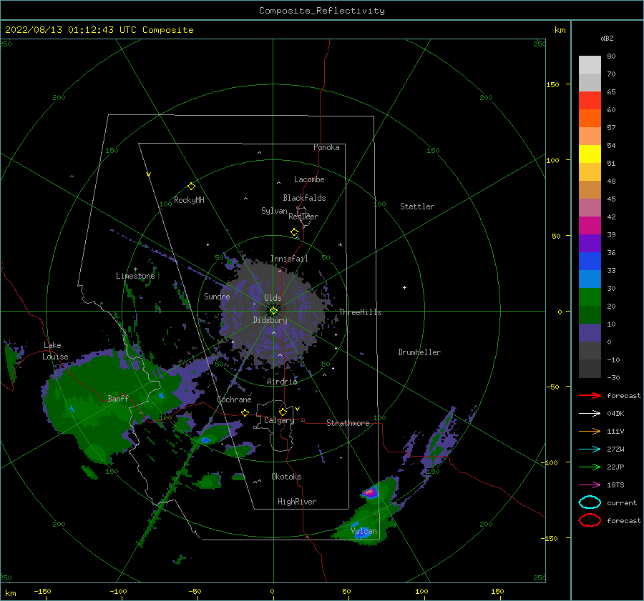The image size is (644, 601).
Task: Select the cyan 27ZW arrow icon
Action: 590,449
